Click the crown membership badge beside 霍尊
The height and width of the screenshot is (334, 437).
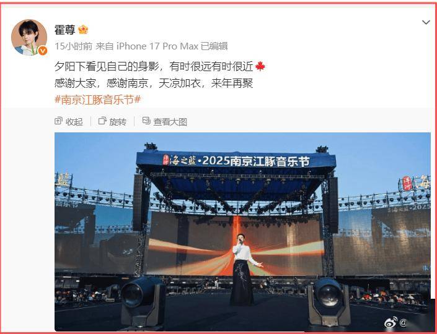(83, 30)
